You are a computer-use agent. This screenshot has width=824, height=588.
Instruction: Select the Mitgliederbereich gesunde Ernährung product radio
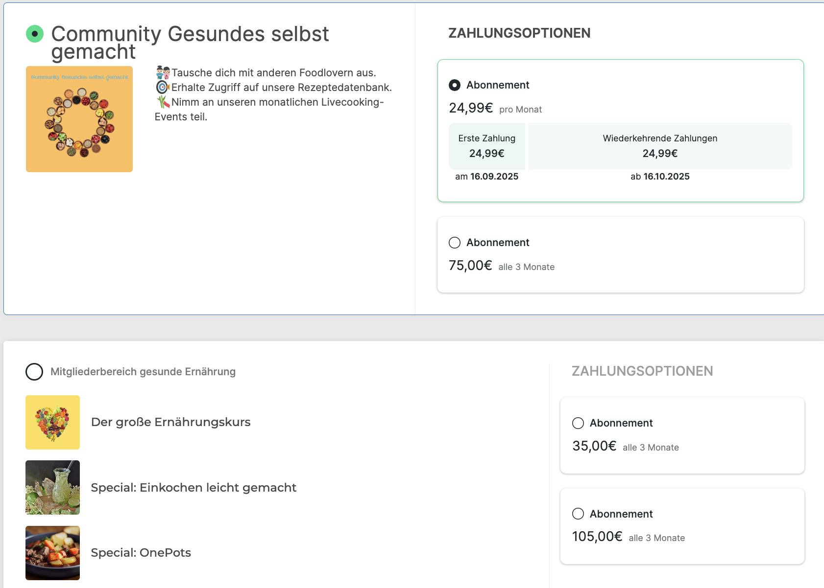point(34,372)
